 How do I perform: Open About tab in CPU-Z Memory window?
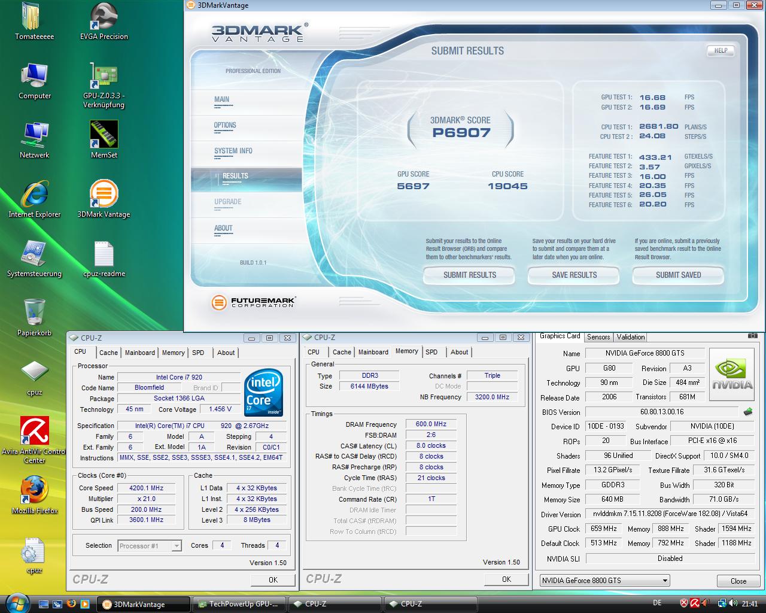coord(460,352)
